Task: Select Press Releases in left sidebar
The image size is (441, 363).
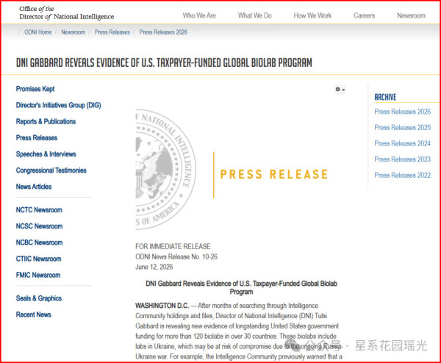Action: (37, 137)
